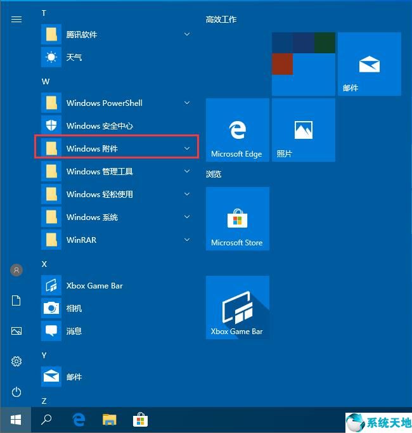Click the 相机 label in the app list
Screen dimensions: 412x433
74,308
